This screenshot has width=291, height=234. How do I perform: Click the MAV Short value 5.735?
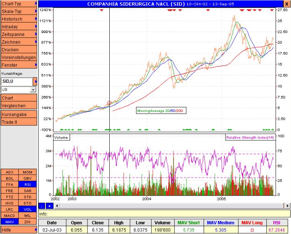[x=189, y=230]
